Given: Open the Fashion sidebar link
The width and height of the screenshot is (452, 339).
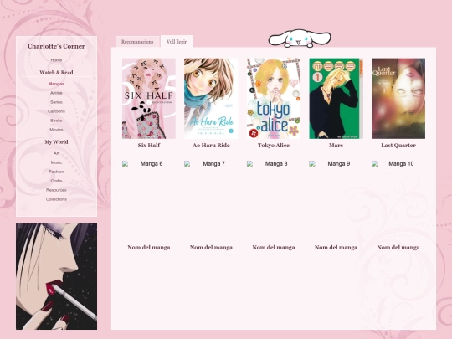Looking at the screenshot, I should point(56,172).
